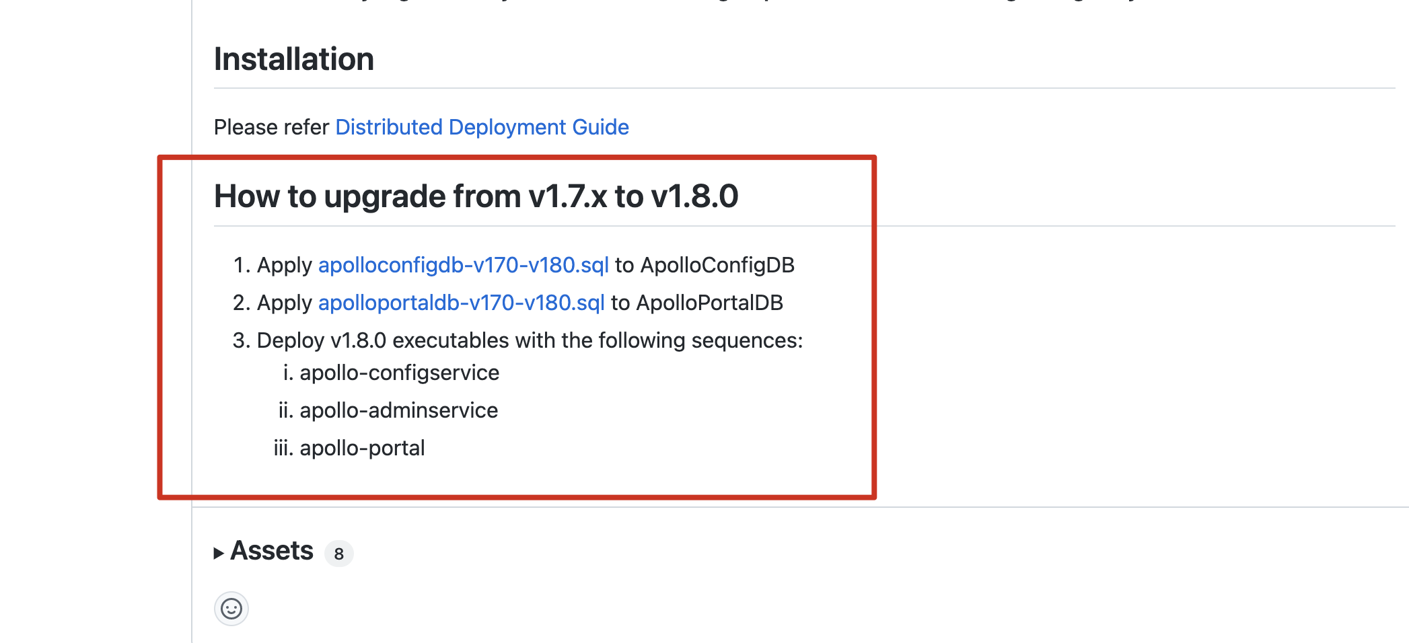
Task: Click the Assets count badge showing 8
Action: coord(338,554)
